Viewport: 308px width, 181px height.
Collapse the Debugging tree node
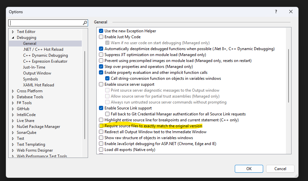(x=13, y=38)
